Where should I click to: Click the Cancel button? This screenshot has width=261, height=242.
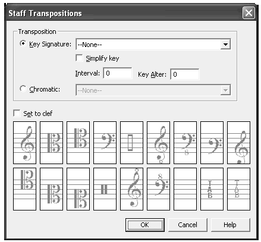pos(187,225)
